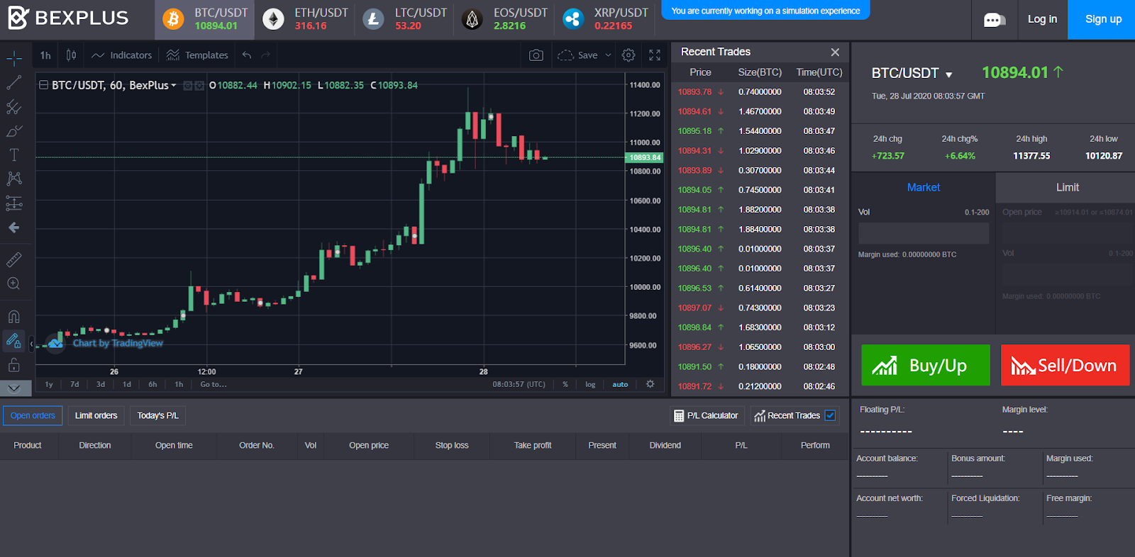Switch to the XRP/USDT ticker
The image size is (1135, 557).
[605, 19]
